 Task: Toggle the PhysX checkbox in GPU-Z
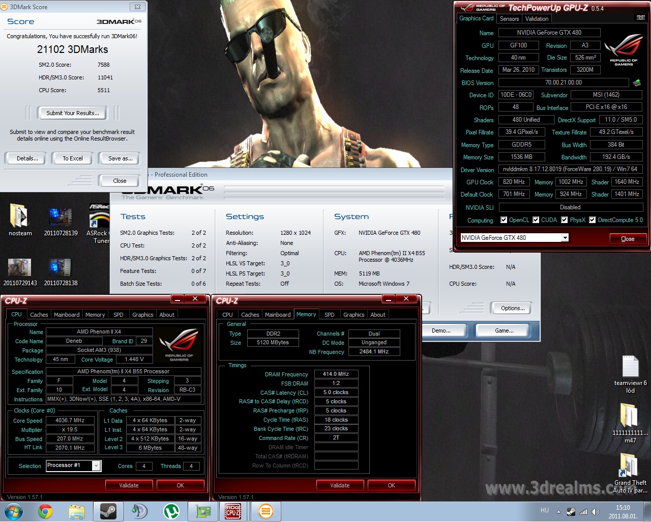point(564,220)
